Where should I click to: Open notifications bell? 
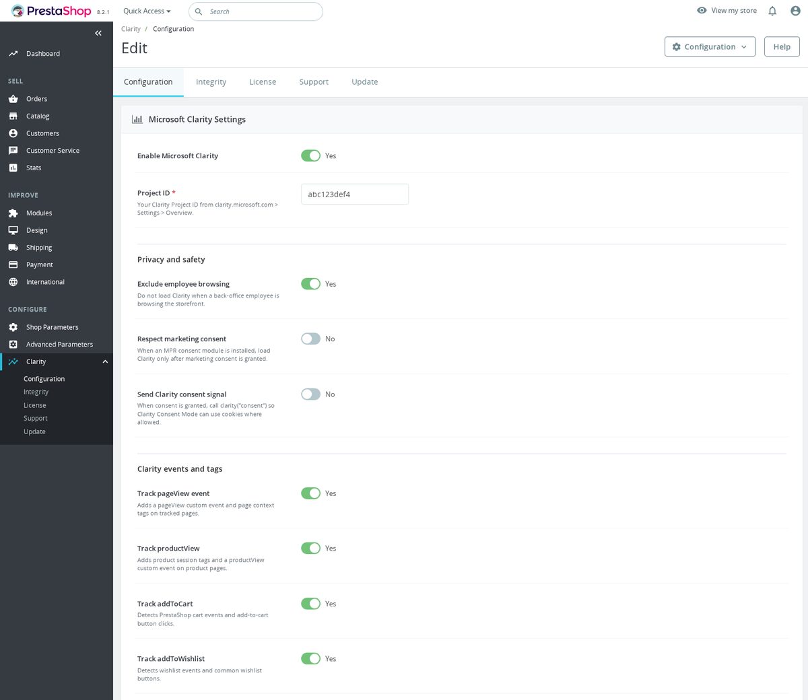coord(772,11)
